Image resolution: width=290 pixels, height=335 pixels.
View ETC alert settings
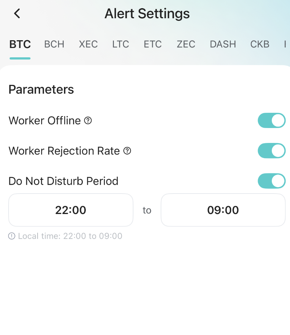(x=152, y=44)
